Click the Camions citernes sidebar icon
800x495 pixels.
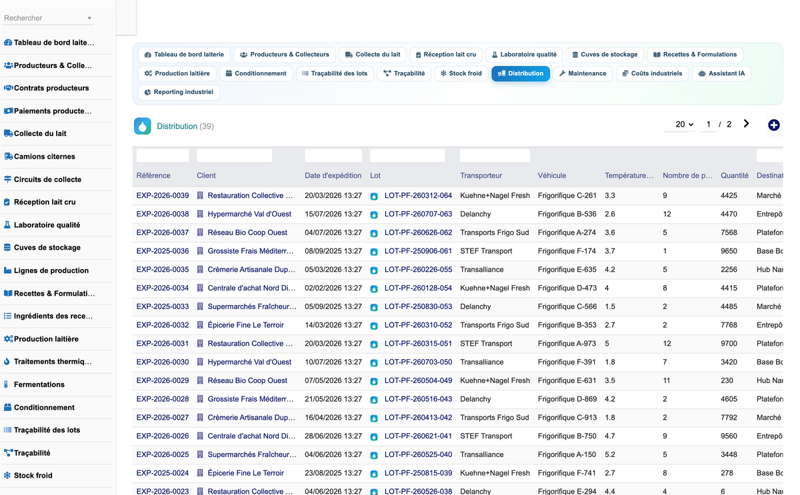[x=8, y=157]
